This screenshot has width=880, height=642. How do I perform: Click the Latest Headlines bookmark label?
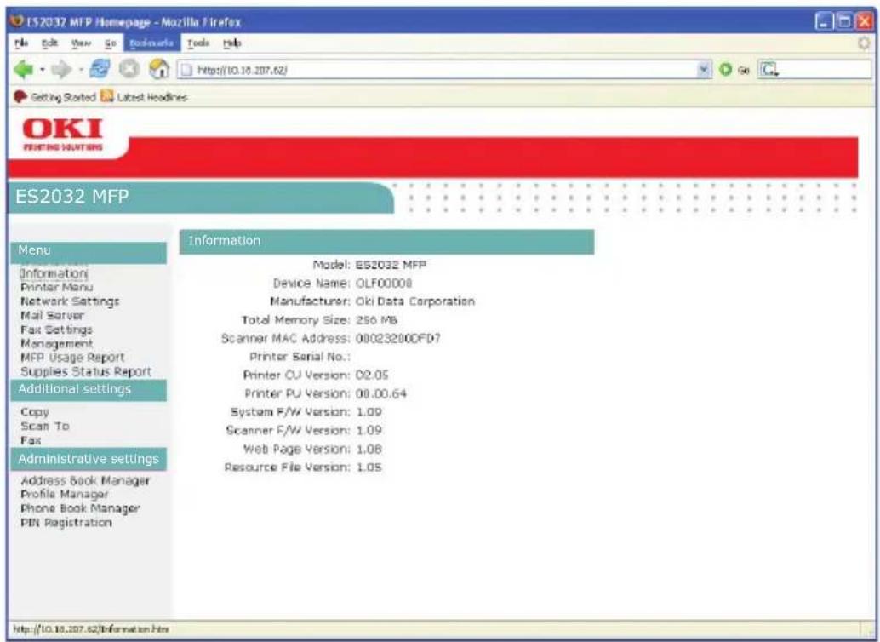tap(152, 97)
